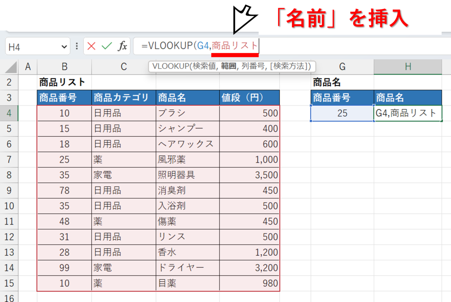451x302 pixels.
Task: Cancel formula entry with the X icon
Action: [91, 46]
